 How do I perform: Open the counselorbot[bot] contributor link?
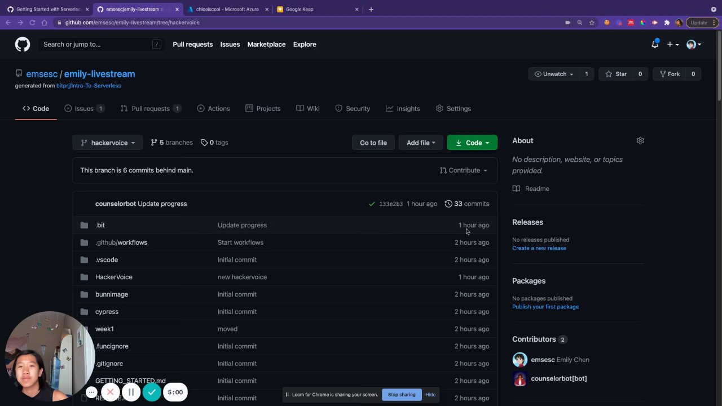558,378
